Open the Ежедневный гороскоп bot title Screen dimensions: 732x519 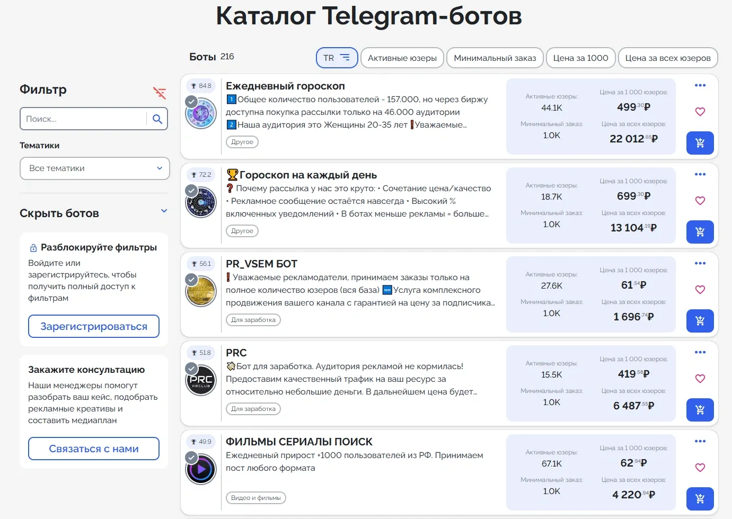(x=285, y=86)
